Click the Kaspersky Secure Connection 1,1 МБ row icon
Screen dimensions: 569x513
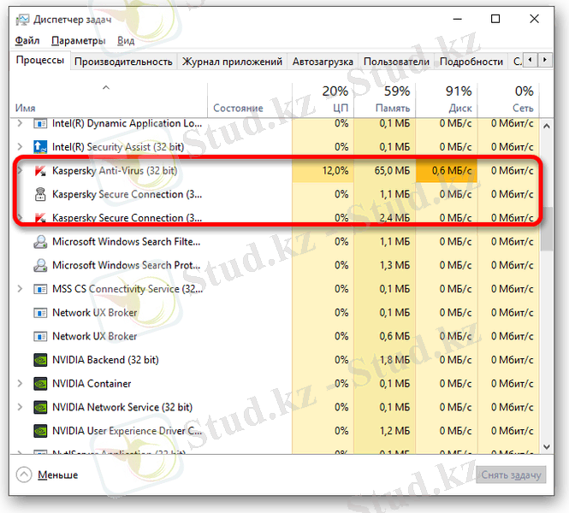[40, 194]
